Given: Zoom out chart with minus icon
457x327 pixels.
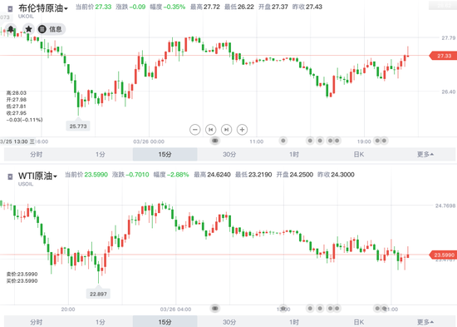Looking at the screenshot, I should (195, 129).
